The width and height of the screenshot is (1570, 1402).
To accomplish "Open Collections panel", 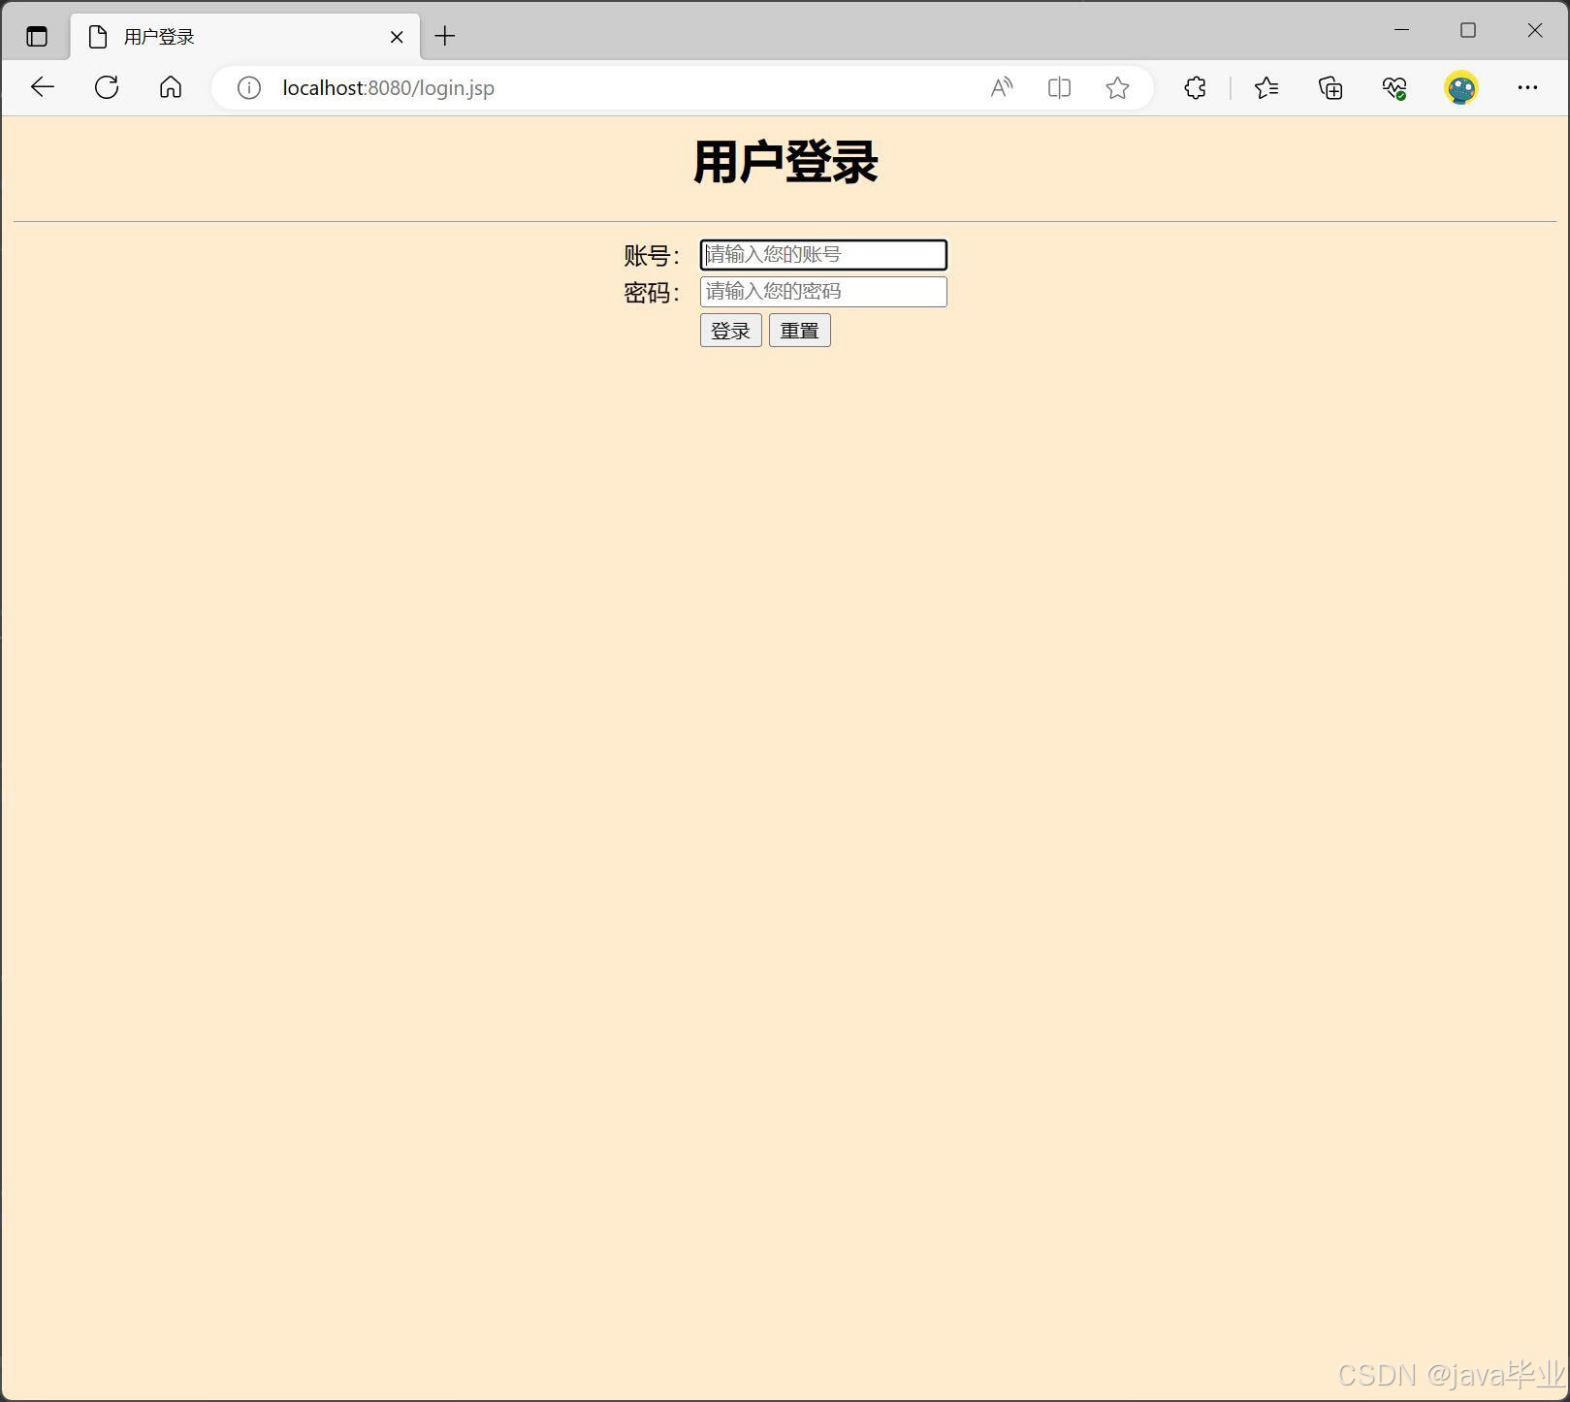I will click(1330, 87).
